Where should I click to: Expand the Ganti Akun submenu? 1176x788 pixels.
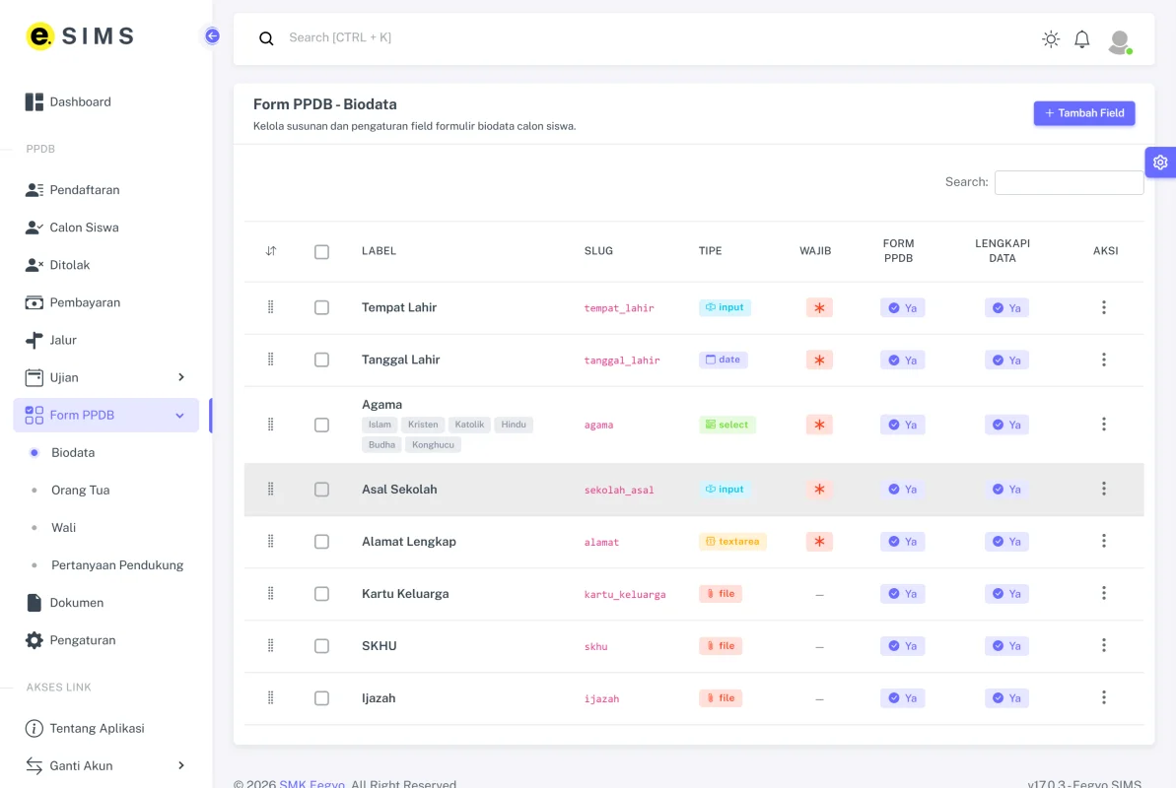pyautogui.click(x=105, y=765)
